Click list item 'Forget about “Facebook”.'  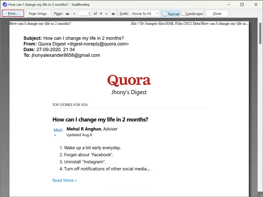[x=89, y=155]
